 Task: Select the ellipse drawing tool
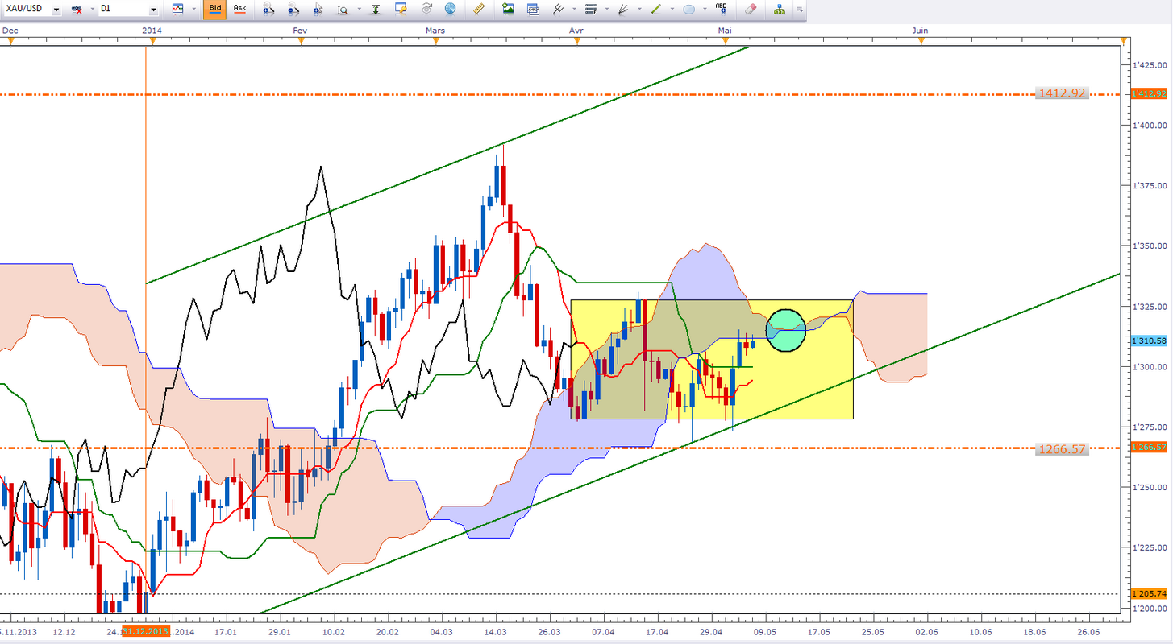coord(689,10)
